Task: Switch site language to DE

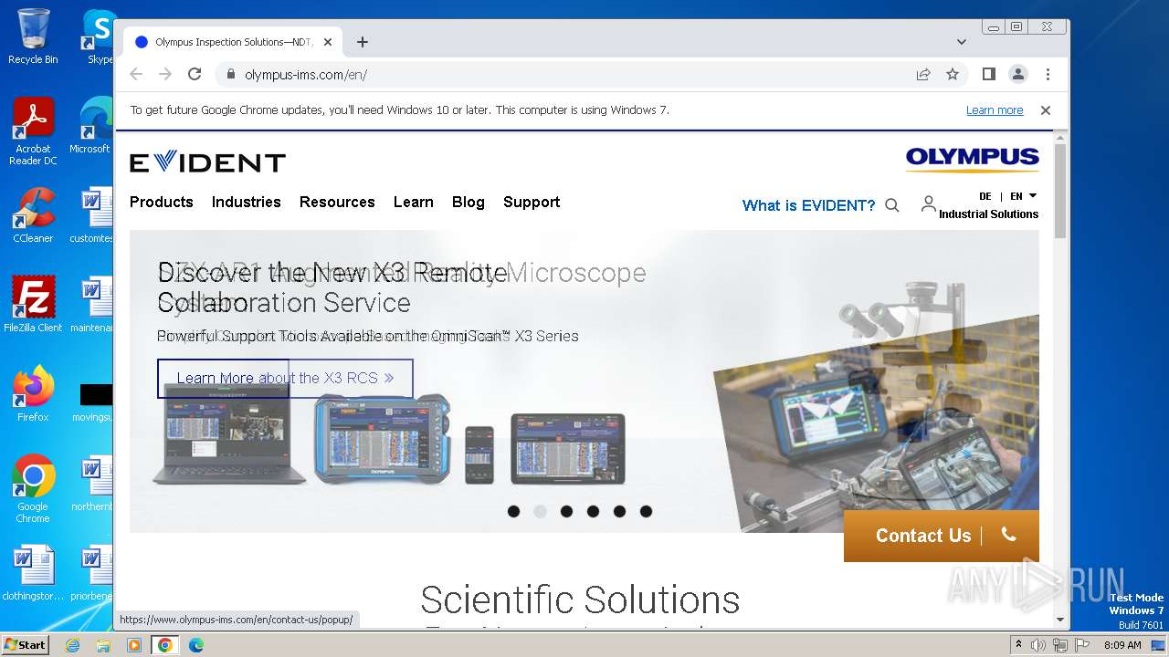Action: point(985,196)
